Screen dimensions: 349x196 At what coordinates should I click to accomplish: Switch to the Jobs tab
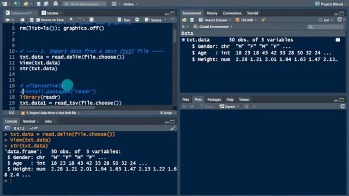pyautogui.click(x=48, y=121)
